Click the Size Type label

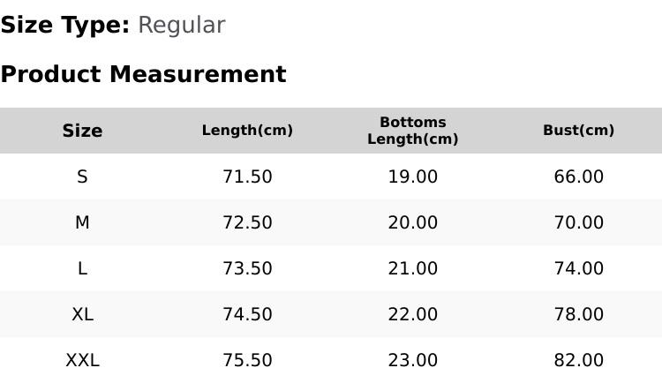coord(65,25)
